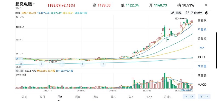Zoom in with the plus chart control
This screenshot has height=101, width=219.
[x=42, y=64]
